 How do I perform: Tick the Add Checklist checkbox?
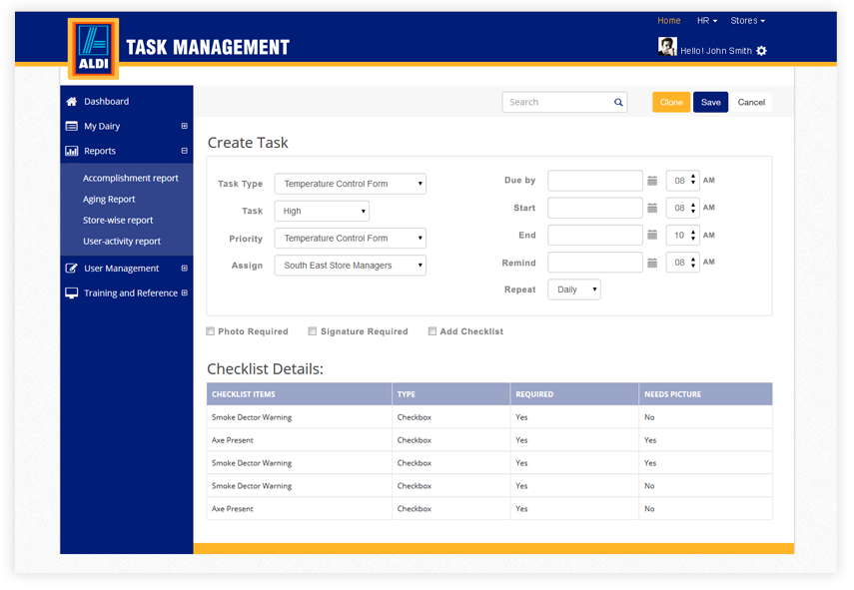point(432,331)
